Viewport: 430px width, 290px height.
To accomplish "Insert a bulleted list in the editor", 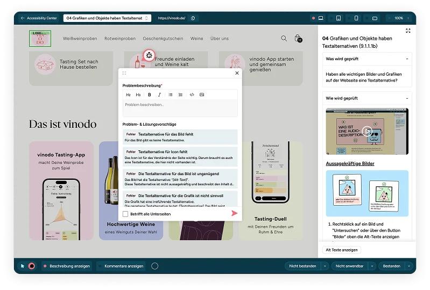I will click(171, 95).
